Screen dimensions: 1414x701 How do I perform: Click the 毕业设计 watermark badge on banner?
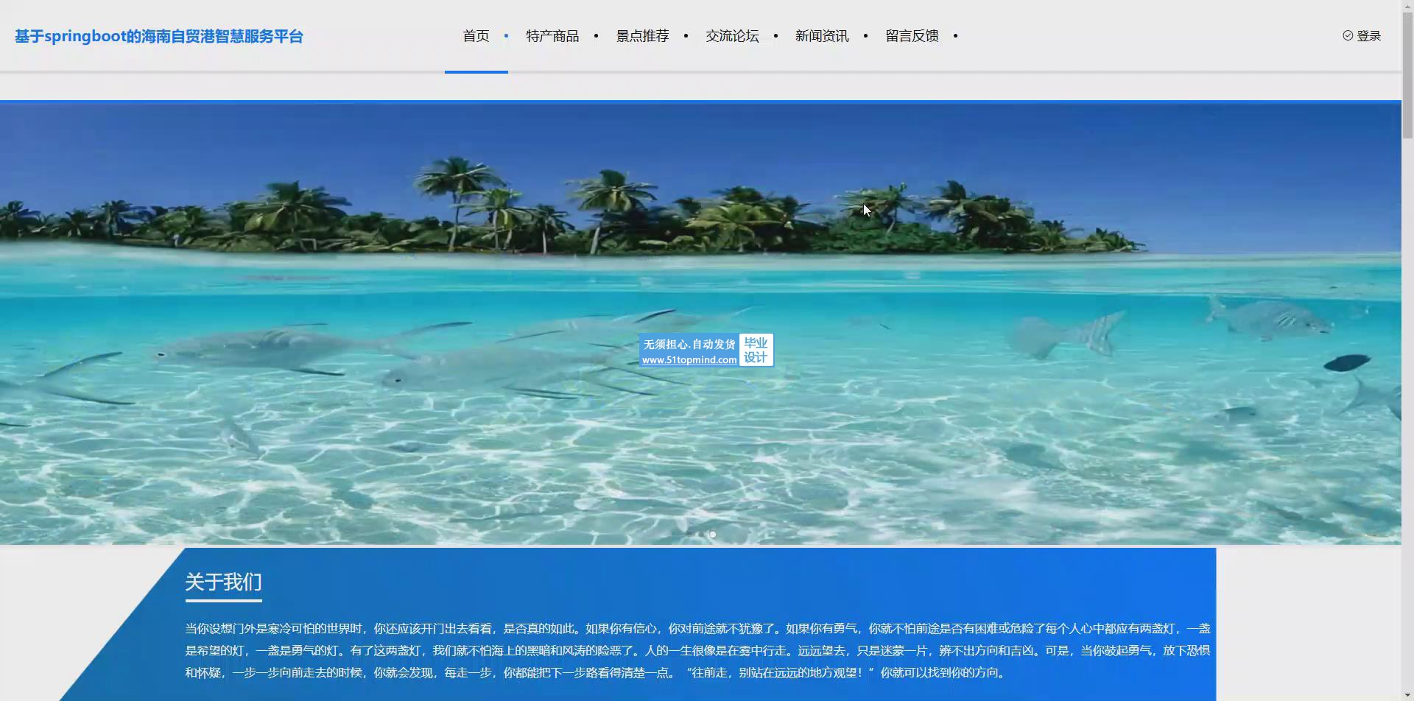756,350
